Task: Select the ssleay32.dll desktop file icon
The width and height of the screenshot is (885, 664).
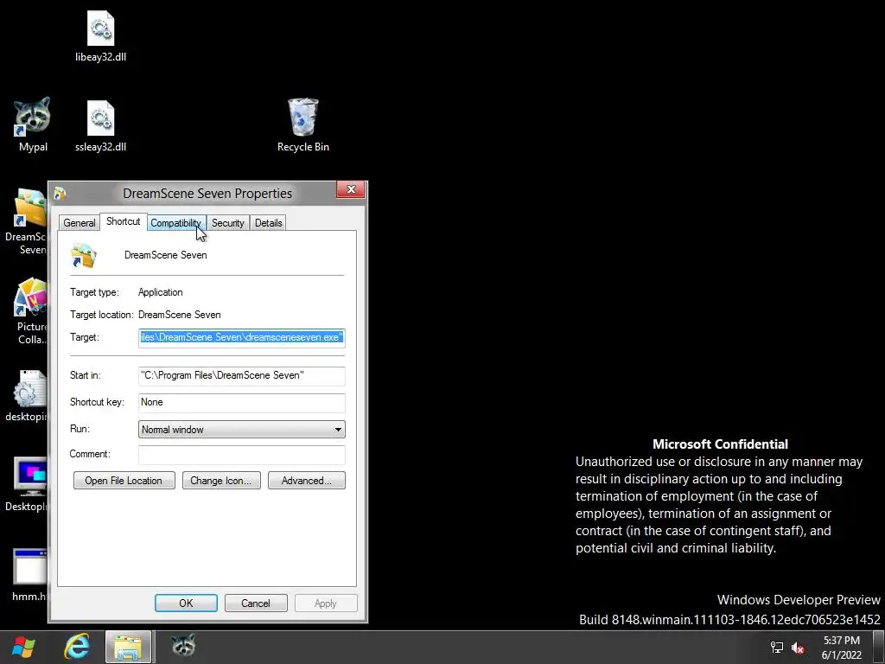Action: 100,126
